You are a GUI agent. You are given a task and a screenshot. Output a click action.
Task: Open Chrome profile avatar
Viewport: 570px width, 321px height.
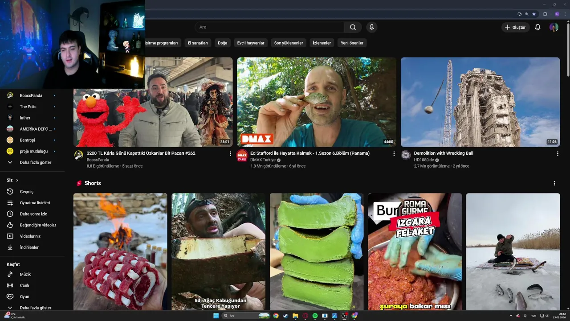557,14
